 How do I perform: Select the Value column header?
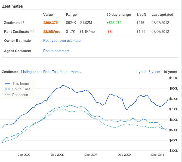48,15
